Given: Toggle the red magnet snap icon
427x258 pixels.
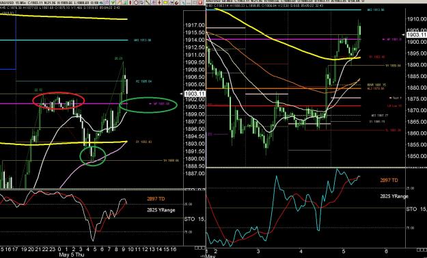Looking at the screenshot, I should 177,3.
